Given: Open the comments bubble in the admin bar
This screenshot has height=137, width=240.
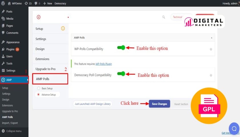Looking at the screenshot, I should click(x=37, y=3).
